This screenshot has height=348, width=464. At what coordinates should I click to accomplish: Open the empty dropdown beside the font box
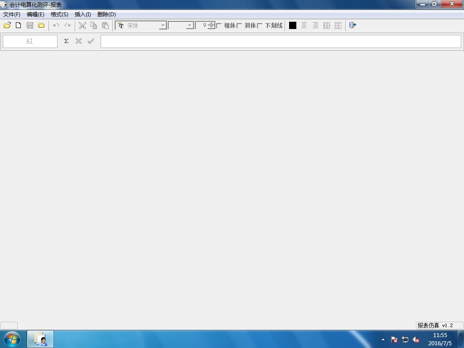point(190,25)
